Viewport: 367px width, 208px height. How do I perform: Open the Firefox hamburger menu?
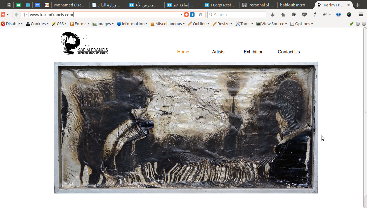[x=361, y=15]
